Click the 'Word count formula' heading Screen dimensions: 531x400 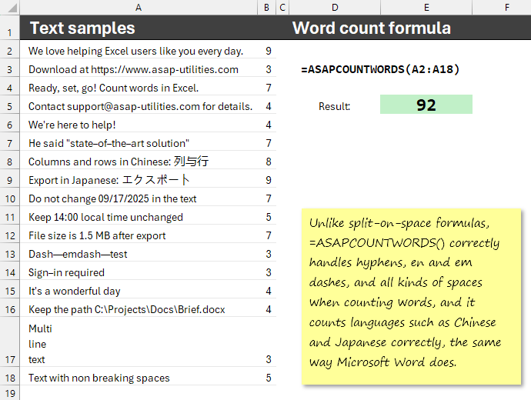pyautogui.click(x=372, y=28)
